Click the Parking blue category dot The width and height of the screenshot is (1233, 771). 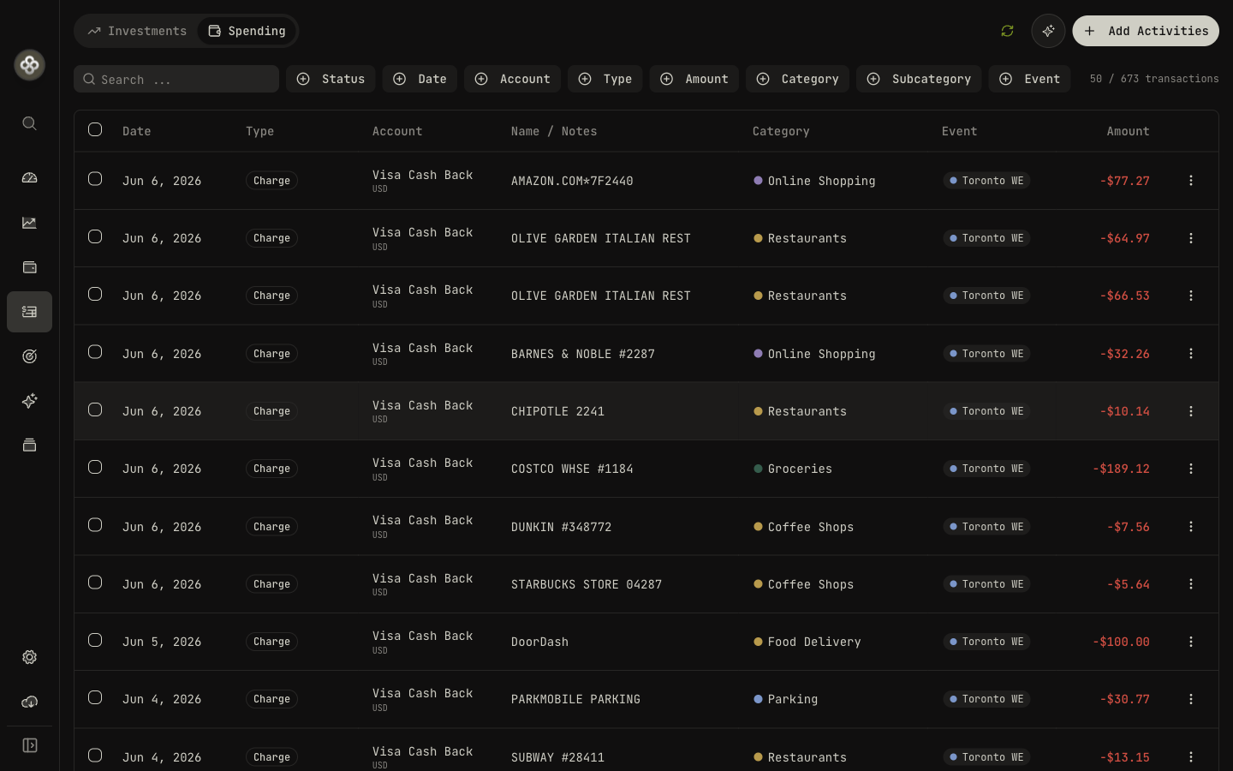tap(758, 699)
